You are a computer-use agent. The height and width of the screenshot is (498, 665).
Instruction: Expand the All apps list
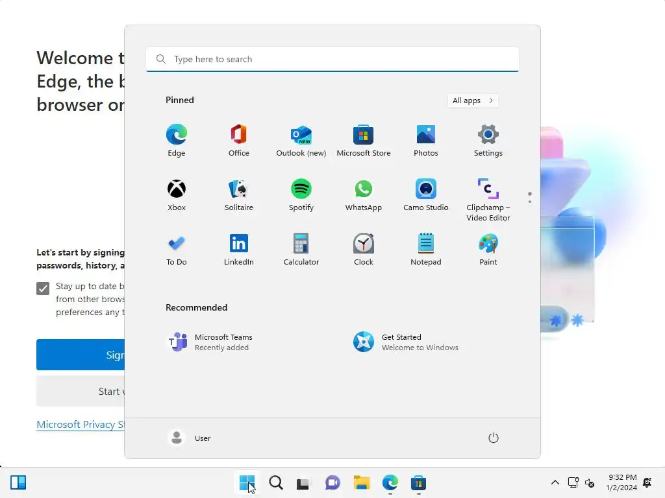click(473, 101)
